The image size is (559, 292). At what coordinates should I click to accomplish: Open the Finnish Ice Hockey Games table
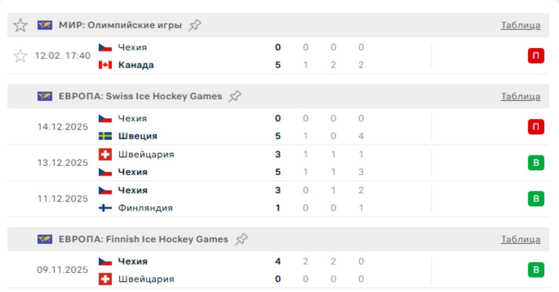(521, 239)
